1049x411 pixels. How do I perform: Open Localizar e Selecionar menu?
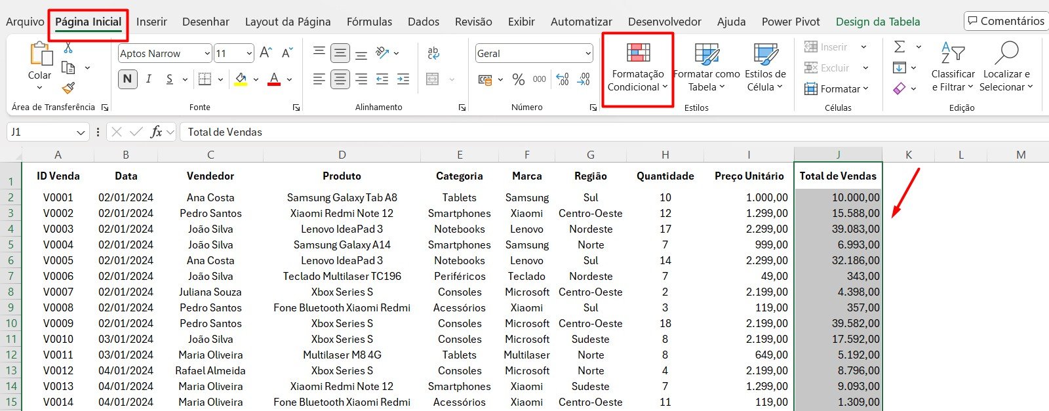(1006, 68)
